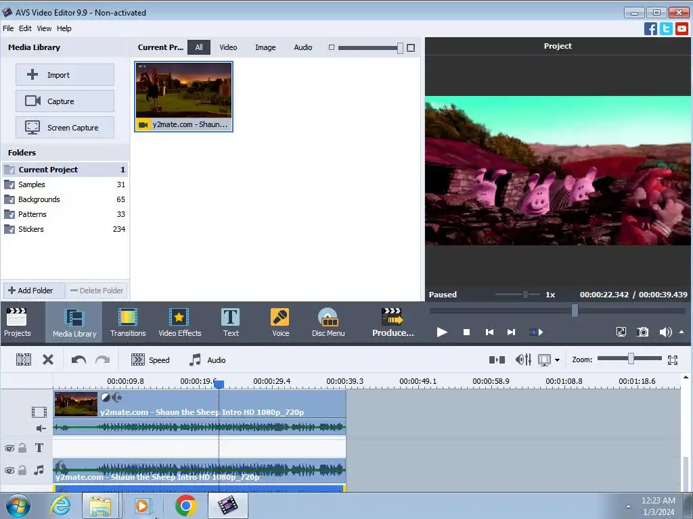Jump to next frame

click(511, 332)
